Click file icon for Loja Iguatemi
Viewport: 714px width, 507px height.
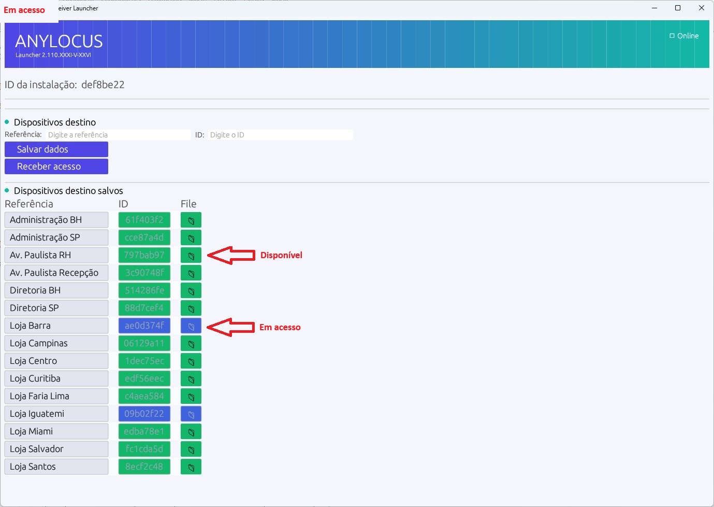click(191, 414)
